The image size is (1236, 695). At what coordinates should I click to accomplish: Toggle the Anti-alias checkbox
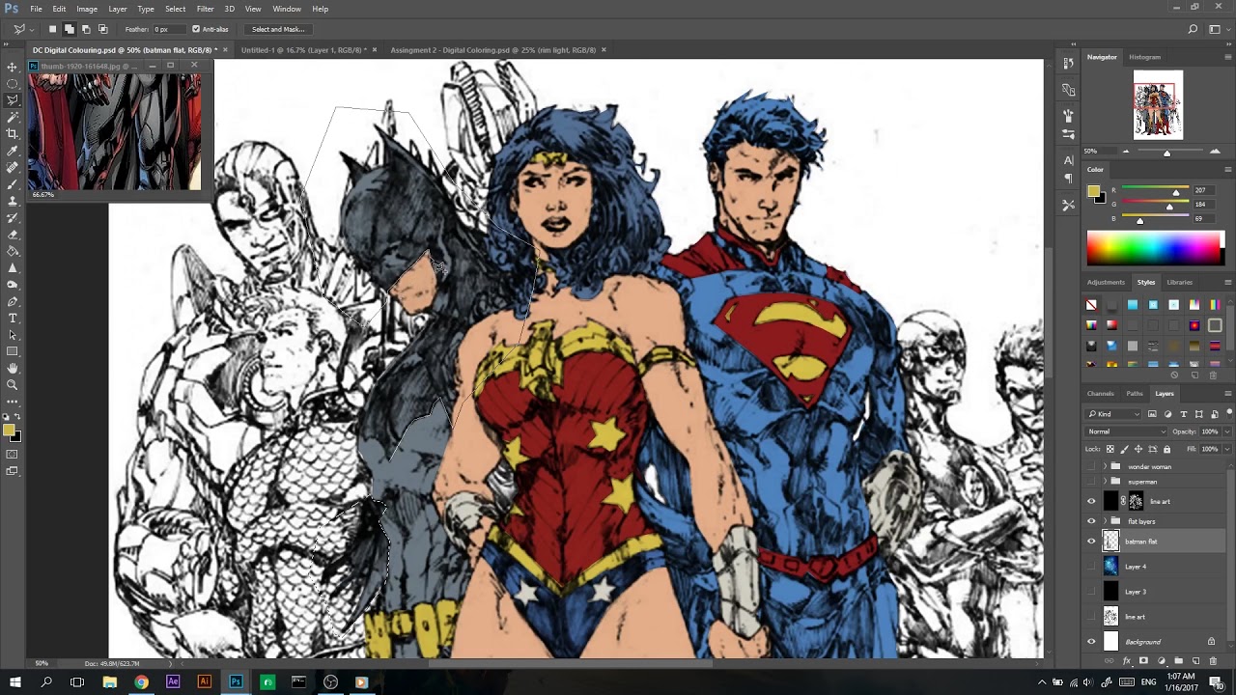[196, 29]
